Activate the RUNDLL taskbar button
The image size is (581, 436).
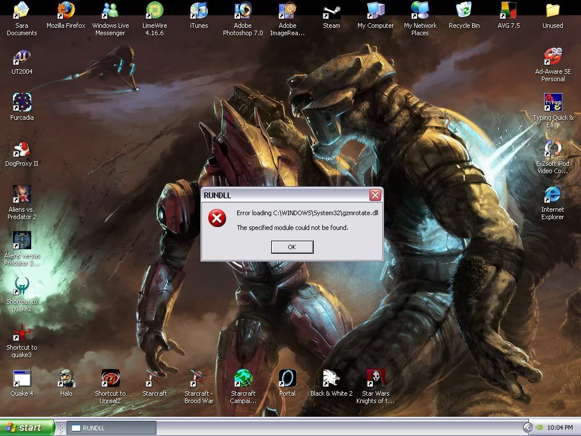tap(112, 428)
